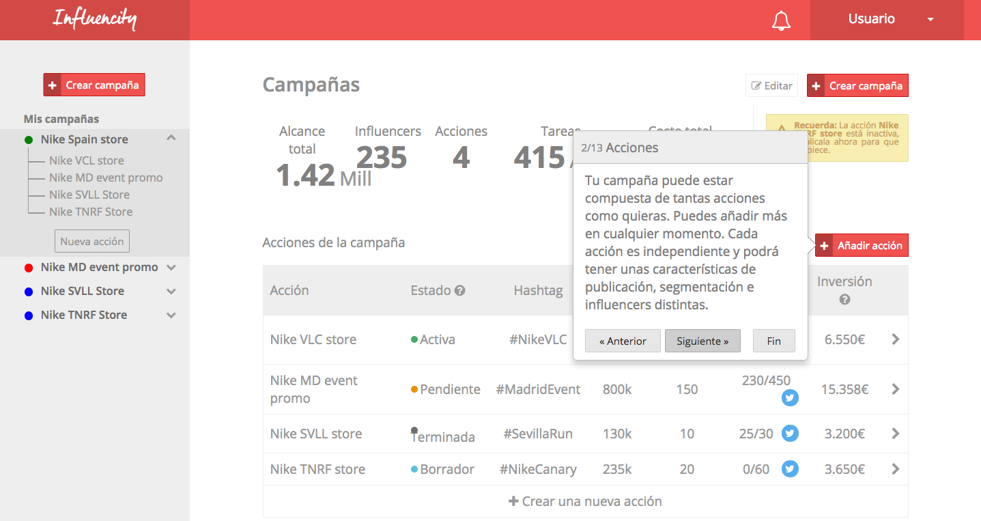This screenshot has height=521, width=981.
Task: Click Editar button next to Campañas
Action: 771,85
